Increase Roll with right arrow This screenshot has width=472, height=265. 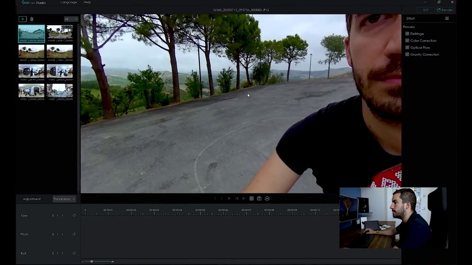point(62,253)
